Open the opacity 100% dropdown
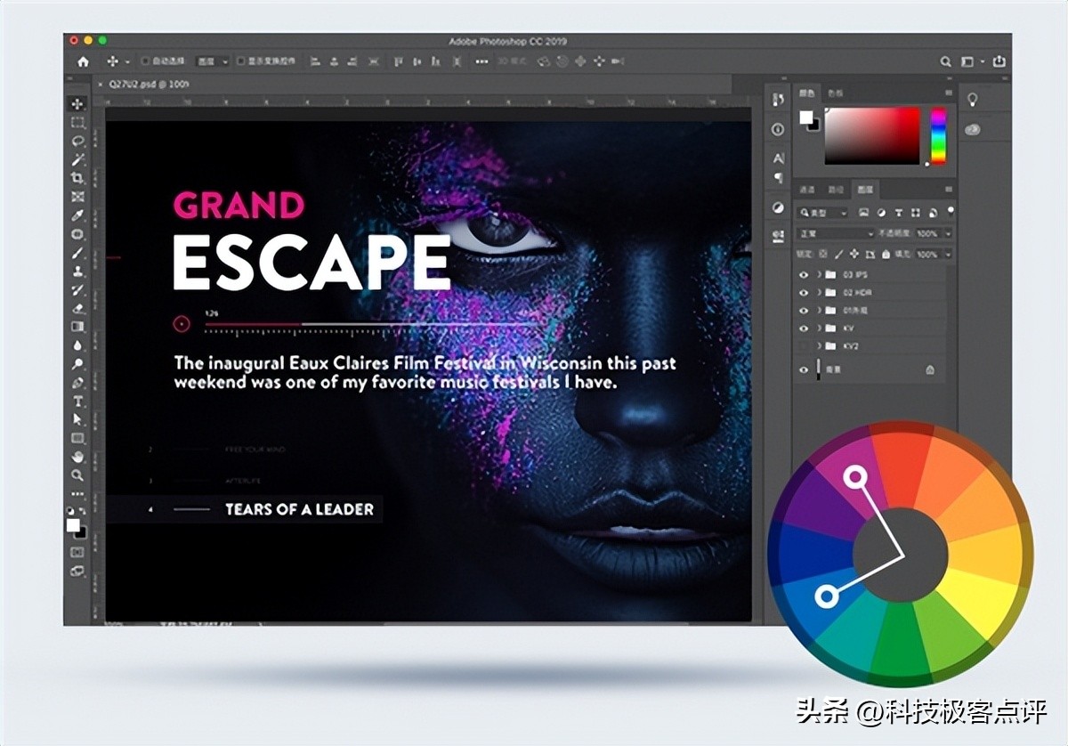The height and width of the screenshot is (746, 1068). click(x=934, y=232)
